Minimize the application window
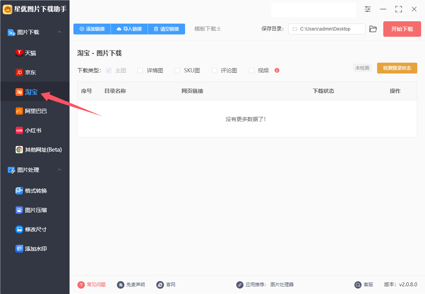425x294 pixels. (383, 9)
